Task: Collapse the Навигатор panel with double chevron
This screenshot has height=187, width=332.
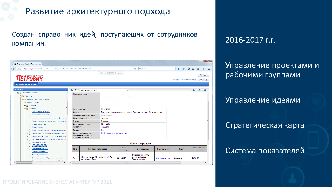Action: pyautogui.click(x=66, y=89)
